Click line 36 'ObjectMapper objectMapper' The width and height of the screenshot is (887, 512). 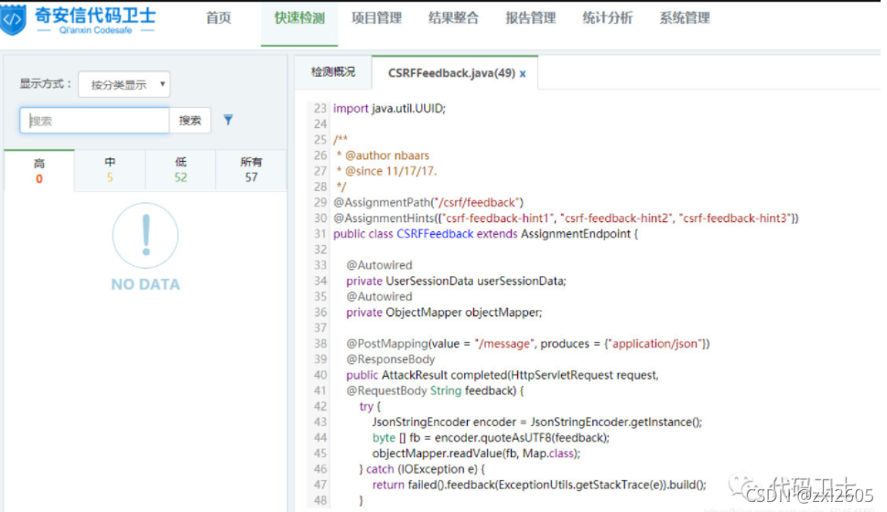[x=444, y=313]
